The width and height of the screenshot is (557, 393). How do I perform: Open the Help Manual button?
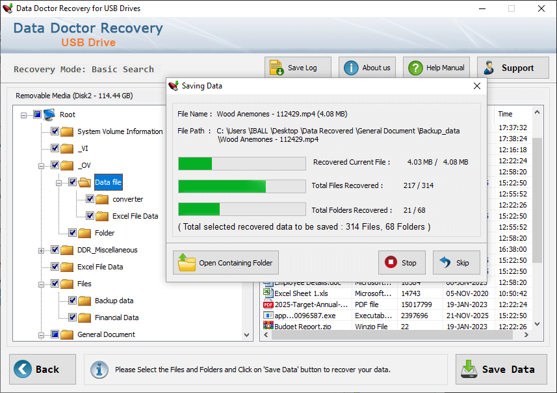(x=436, y=67)
